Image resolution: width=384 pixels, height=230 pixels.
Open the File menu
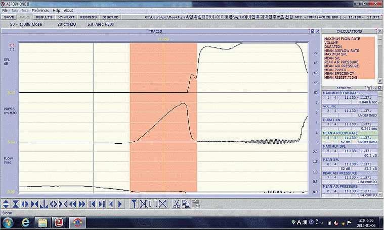5,10
